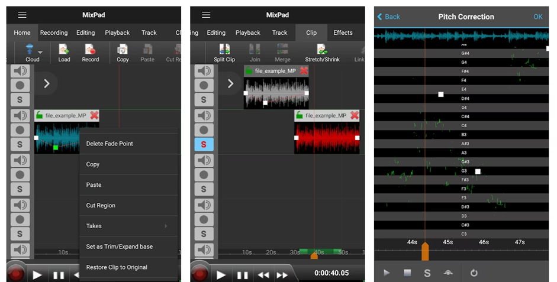
Task: Click rewind in middle MixPad transport
Action: (x=263, y=275)
